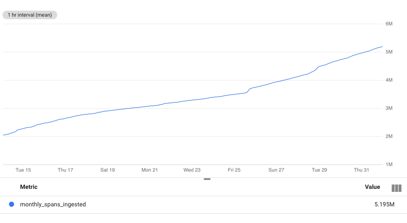Viewport: 407px width, 223px height.
Task: Click the Sat 19 date label
Action: 108,170
